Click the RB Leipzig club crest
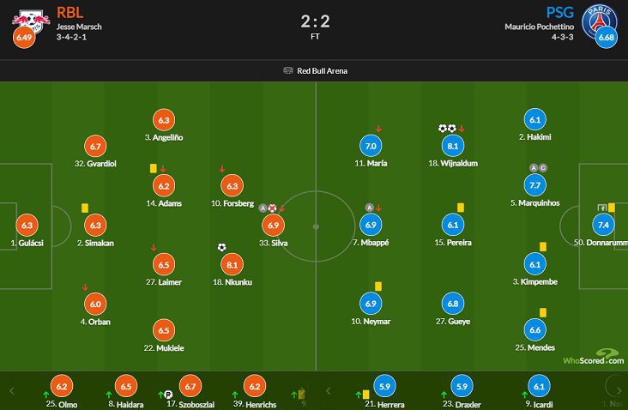Screen dimensions: 628x410 [x=31, y=21]
